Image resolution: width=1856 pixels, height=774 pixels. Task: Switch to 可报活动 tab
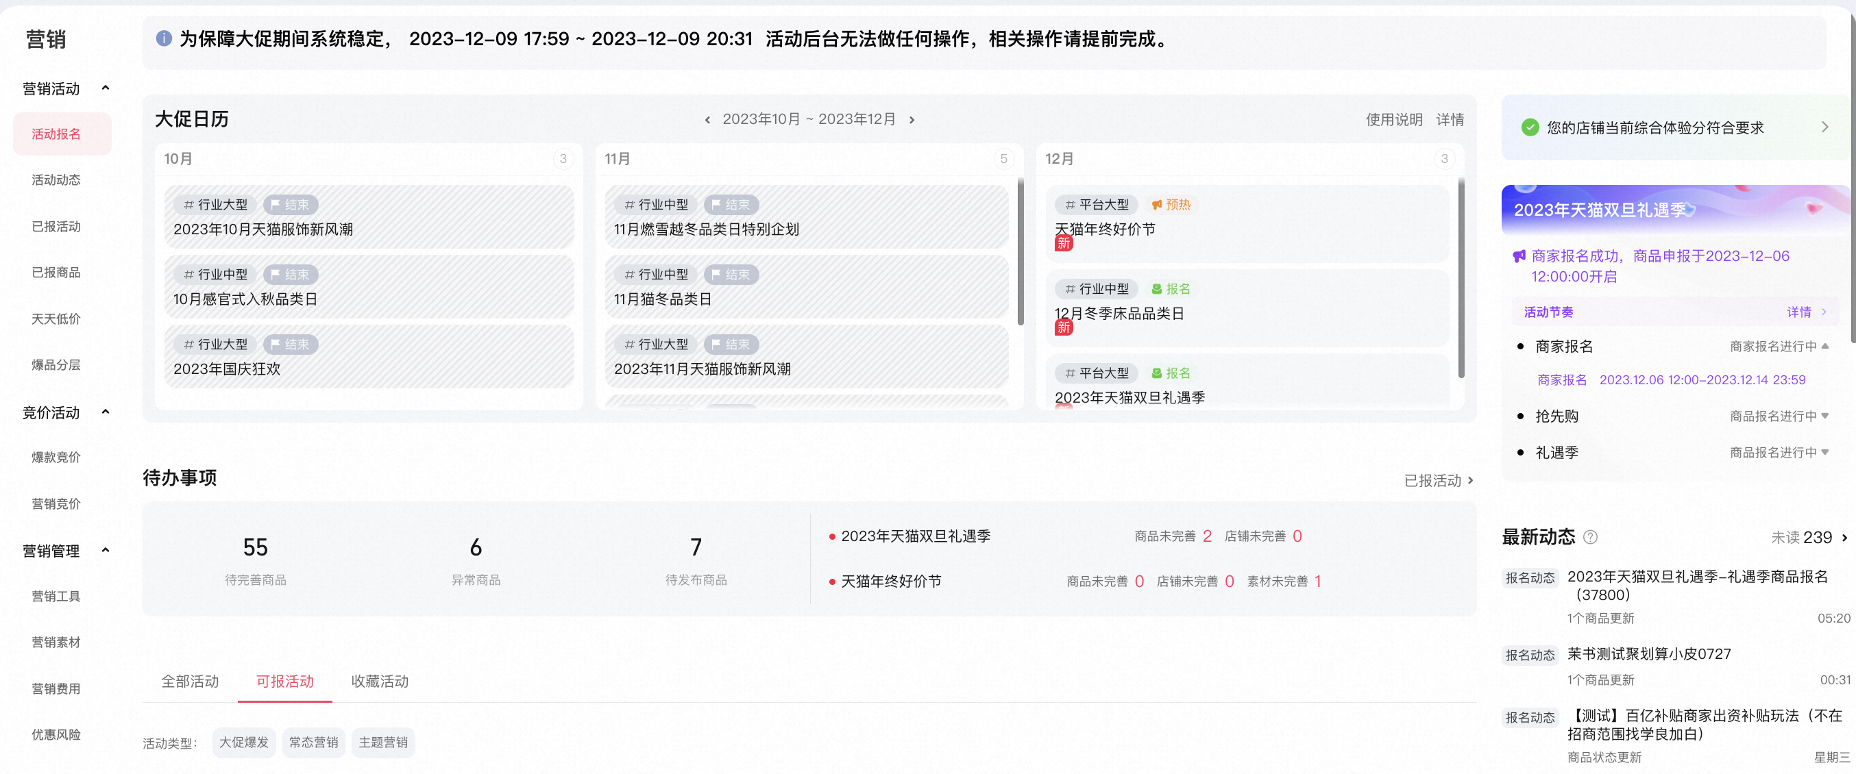(285, 681)
